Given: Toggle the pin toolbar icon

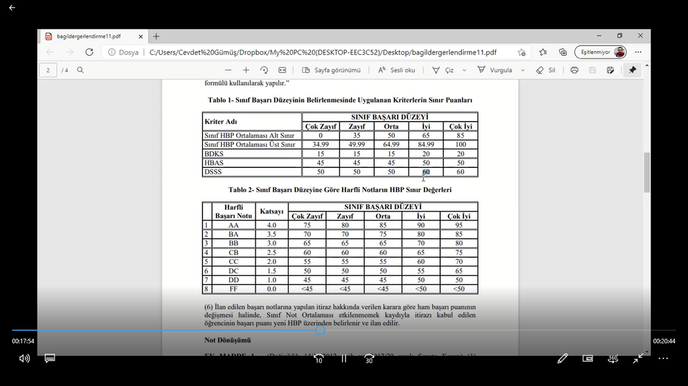Looking at the screenshot, I should coord(632,70).
